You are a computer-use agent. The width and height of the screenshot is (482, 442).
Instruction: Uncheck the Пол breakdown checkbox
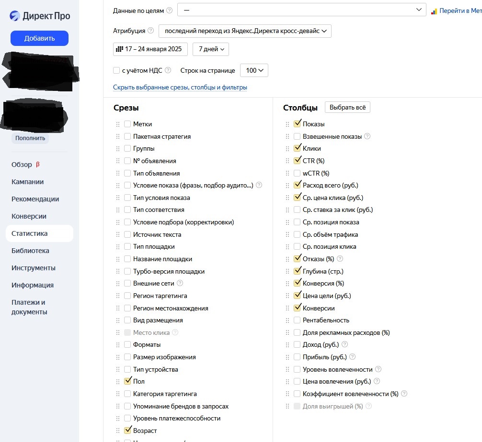click(127, 381)
